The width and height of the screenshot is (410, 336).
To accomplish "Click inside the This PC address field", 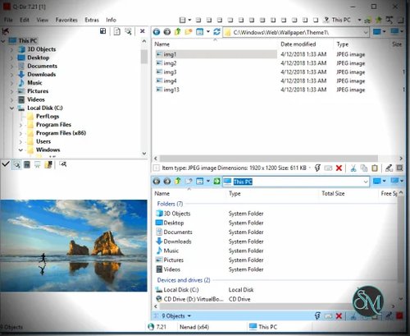I will tap(295, 182).
